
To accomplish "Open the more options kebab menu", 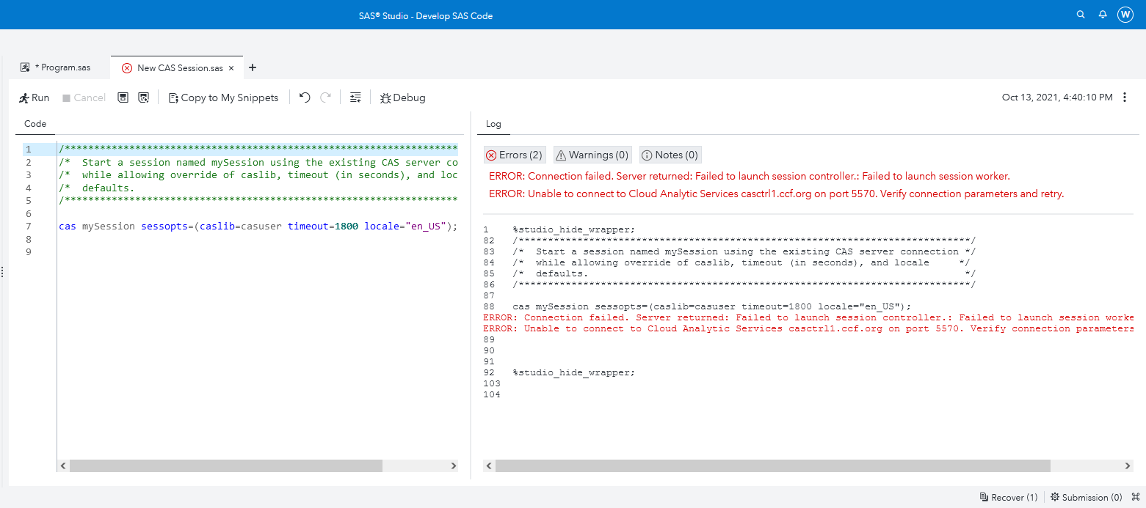I will (1125, 97).
